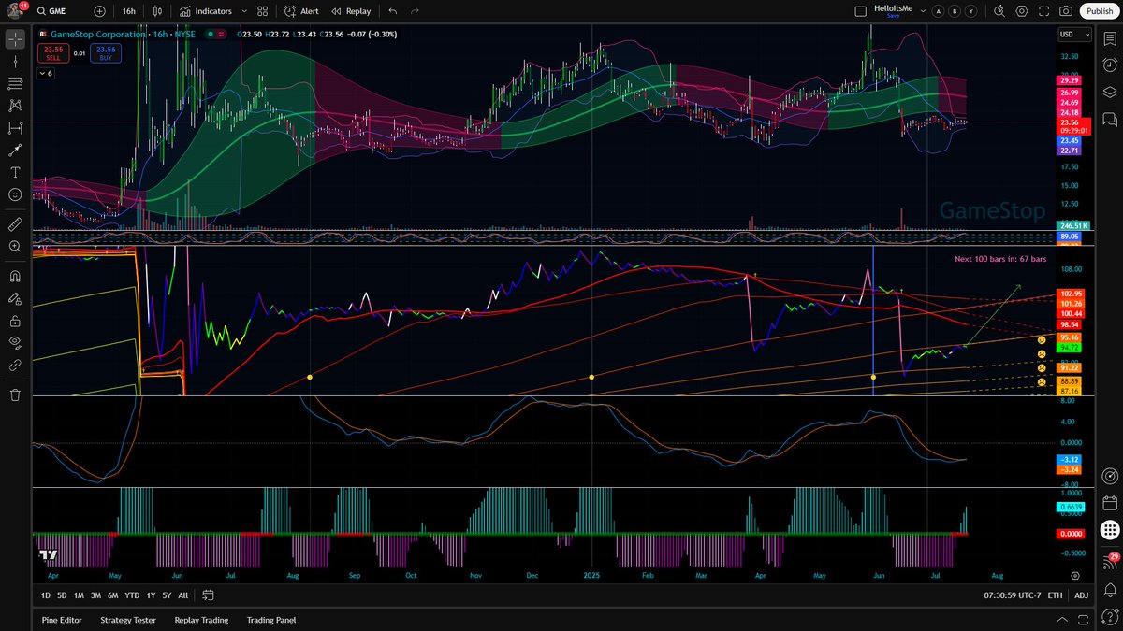Viewport: 1123px width, 631px height.
Task: Set the time range to YTD
Action: click(132, 595)
